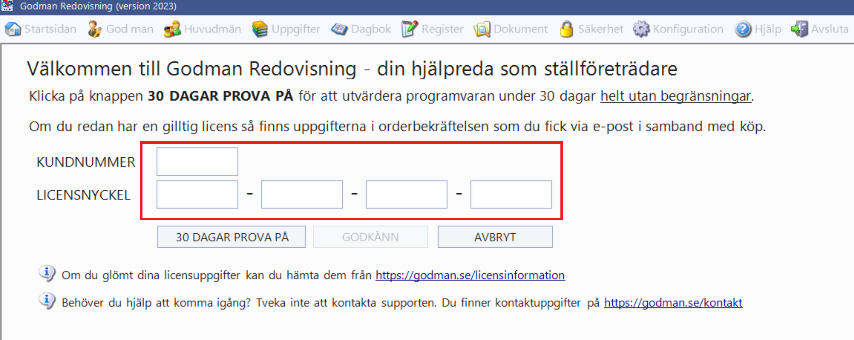Image resolution: width=854 pixels, height=340 pixels.
Task: Click the Konfiguration gear icon
Action: 641,29
